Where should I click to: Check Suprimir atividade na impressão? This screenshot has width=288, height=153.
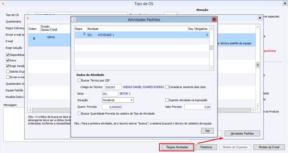coord(167,100)
